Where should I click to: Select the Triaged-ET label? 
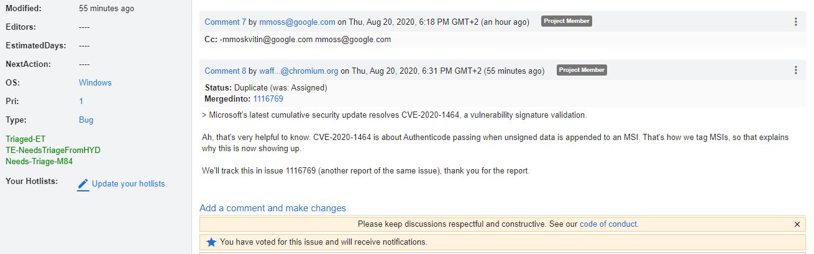click(x=25, y=139)
